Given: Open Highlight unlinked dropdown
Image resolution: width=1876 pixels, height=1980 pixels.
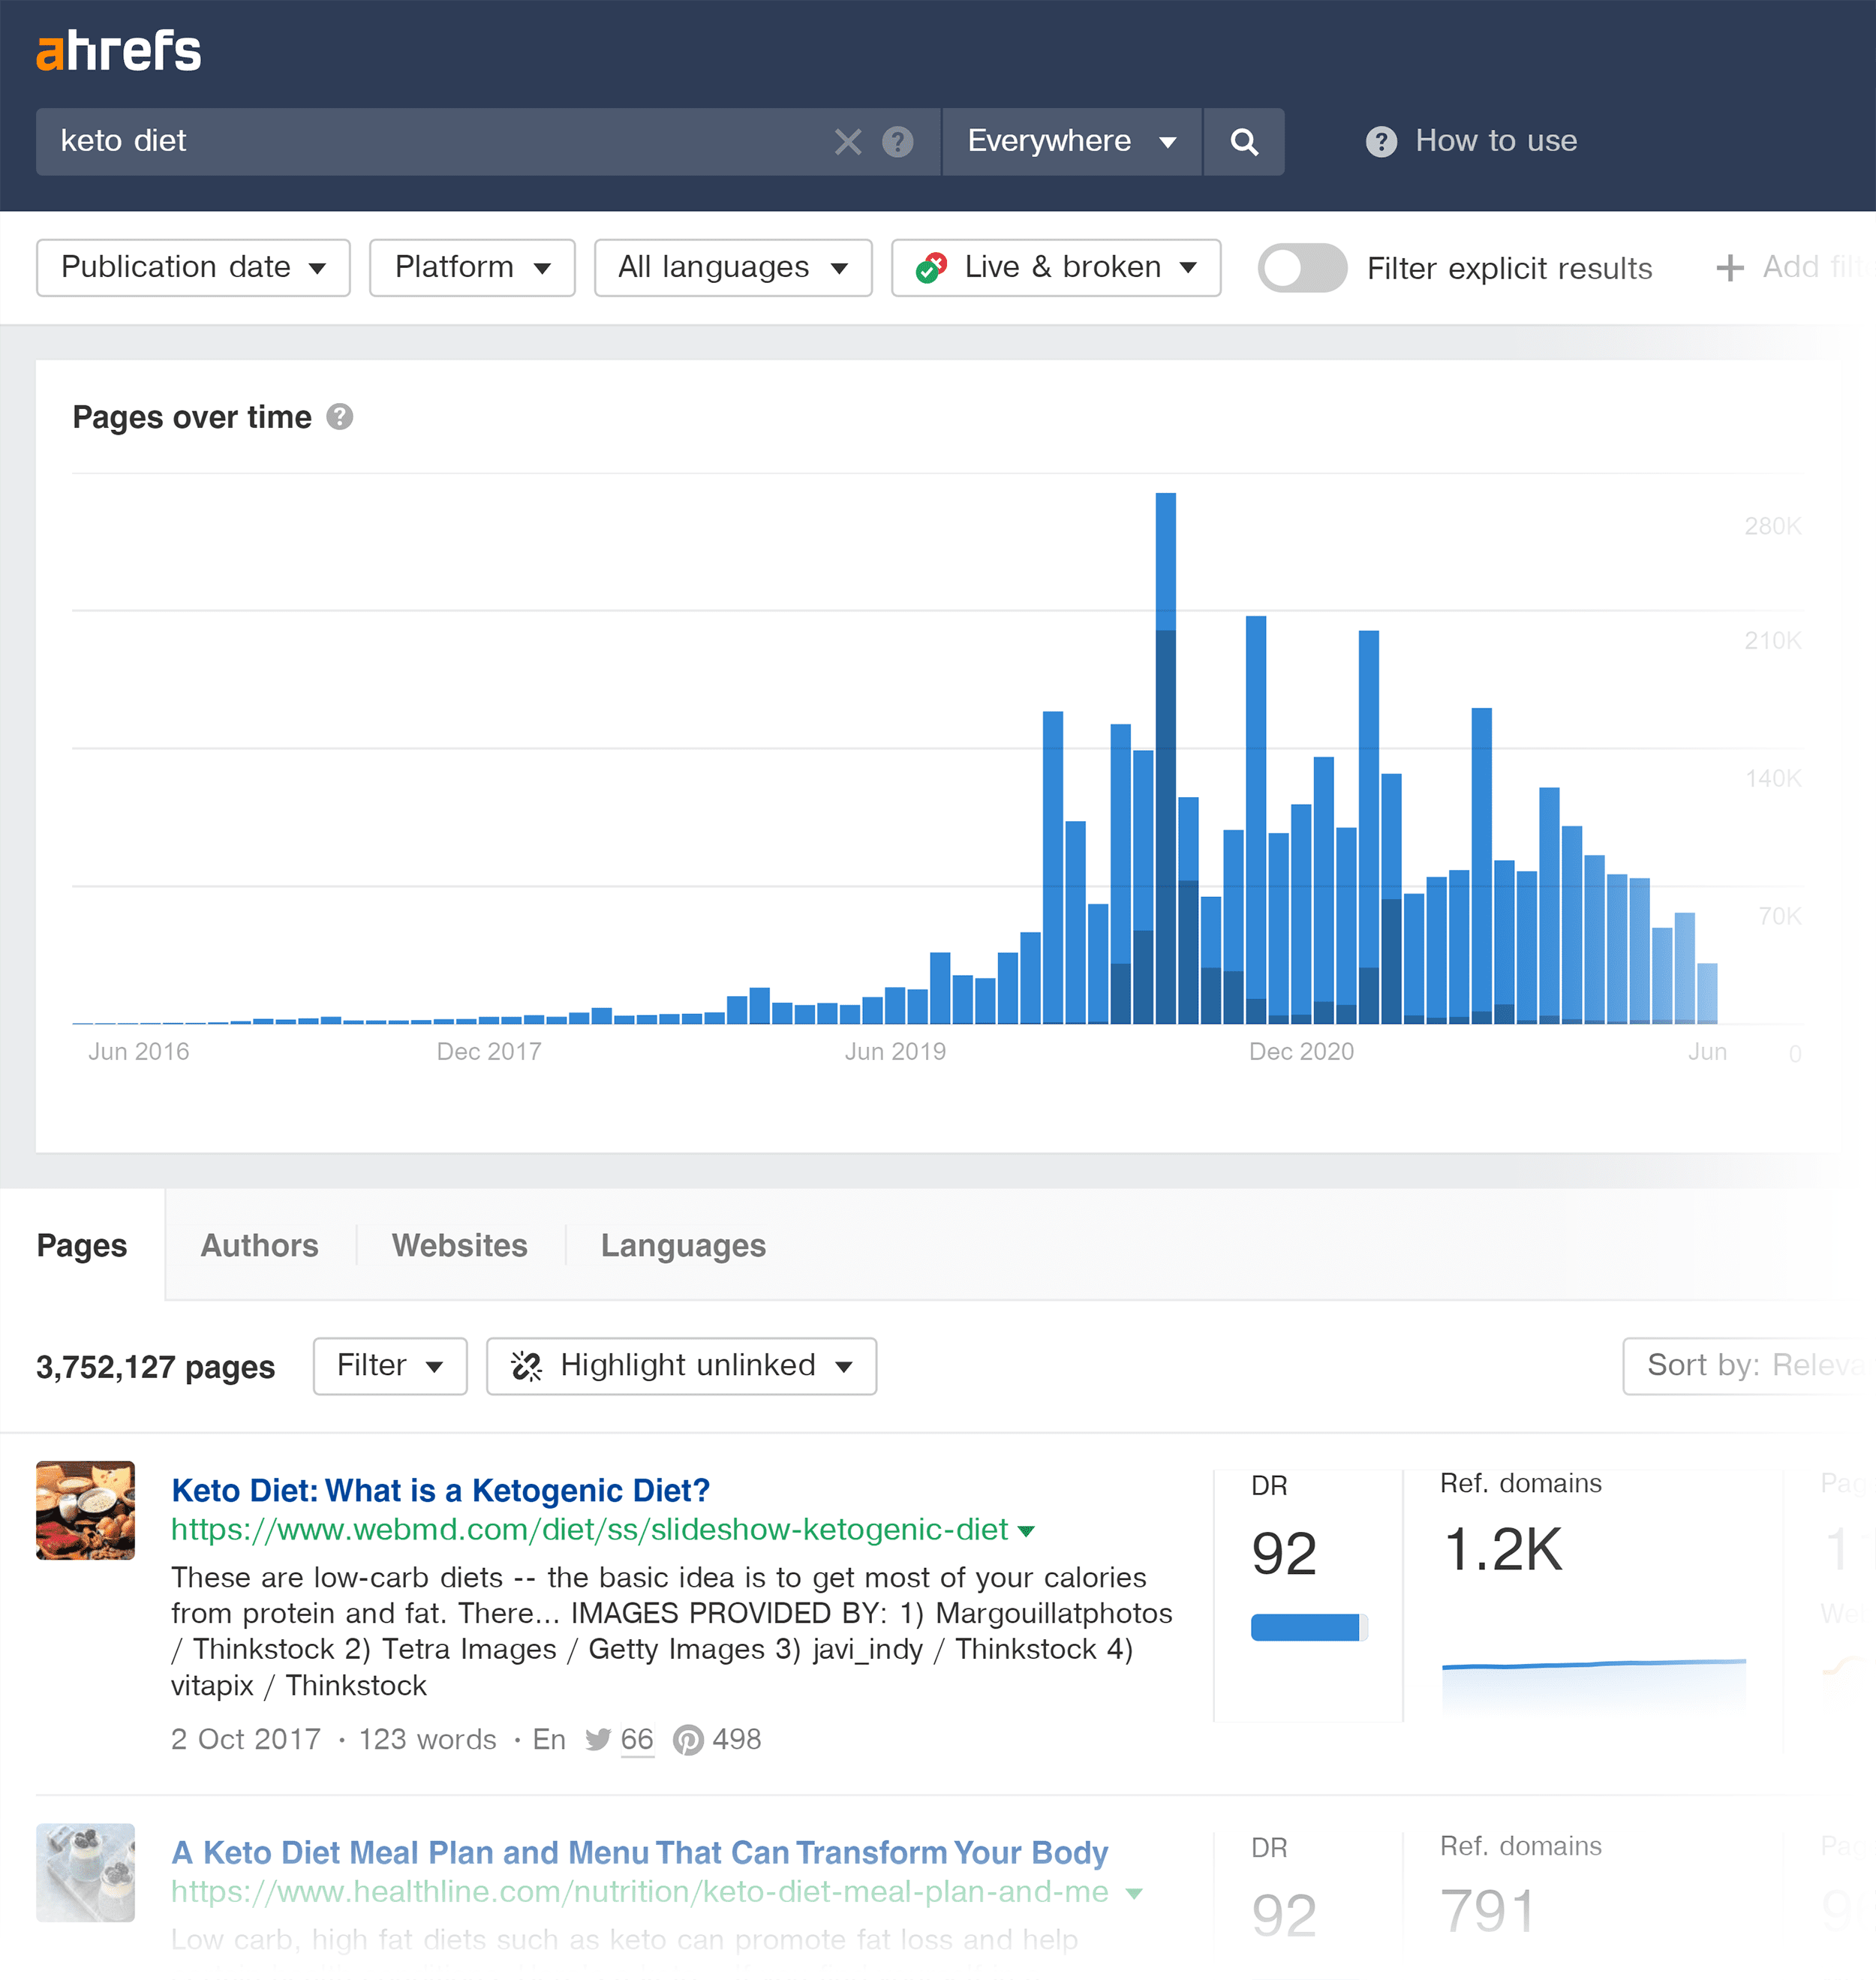Looking at the screenshot, I should click(x=681, y=1366).
